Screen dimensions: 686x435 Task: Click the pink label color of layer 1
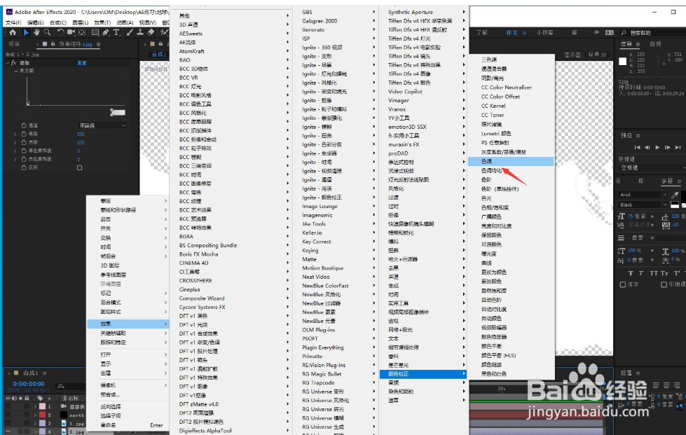(x=43, y=406)
